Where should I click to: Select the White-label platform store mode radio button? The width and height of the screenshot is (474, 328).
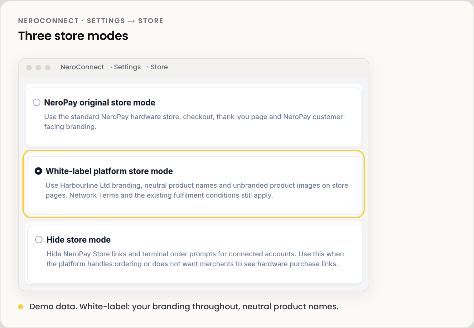(38, 171)
